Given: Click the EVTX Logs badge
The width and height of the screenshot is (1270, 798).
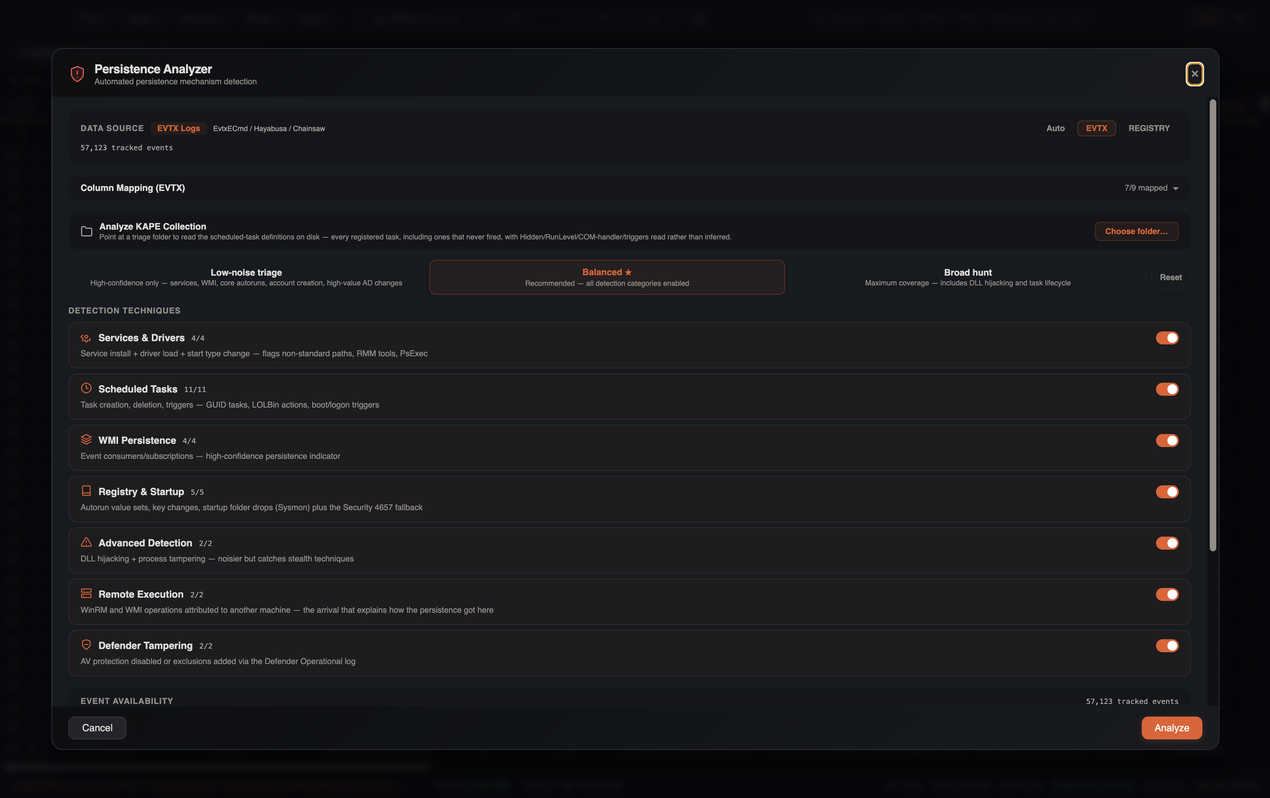Looking at the screenshot, I should click(x=178, y=128).
